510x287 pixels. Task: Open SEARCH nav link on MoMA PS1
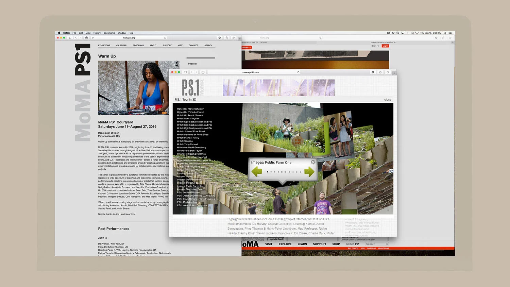[208, 45]
